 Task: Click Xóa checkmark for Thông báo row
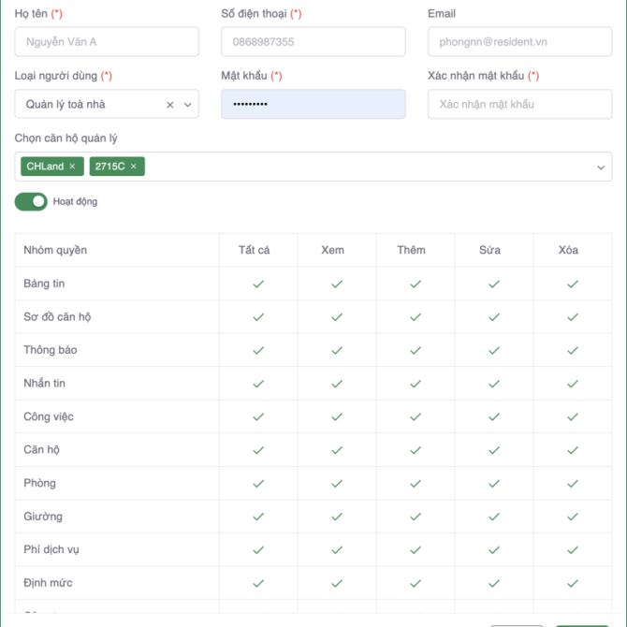tap(573, 350)
